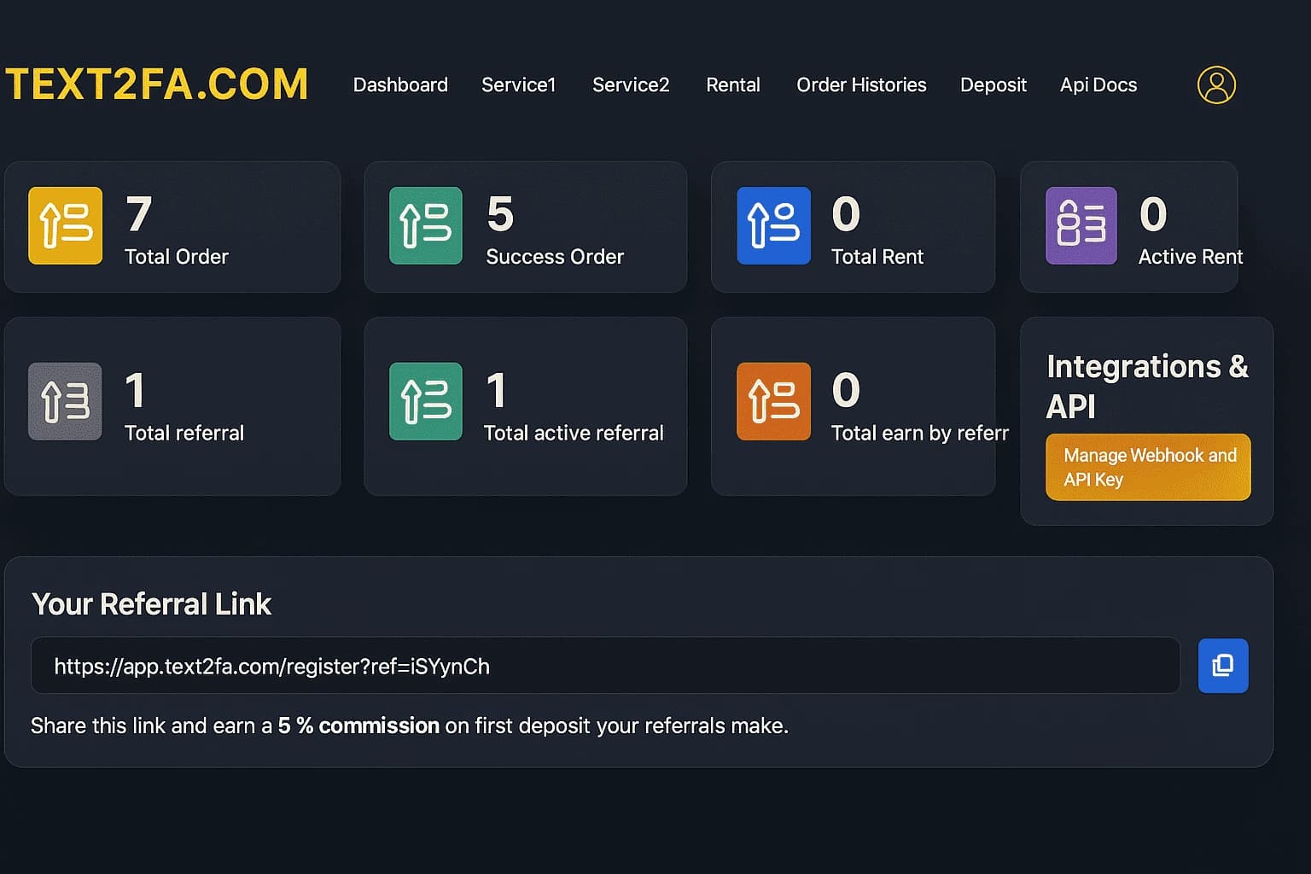Click the Success Order label
The width and height of the screenshot is (1311, 874).
click(555, 257)
